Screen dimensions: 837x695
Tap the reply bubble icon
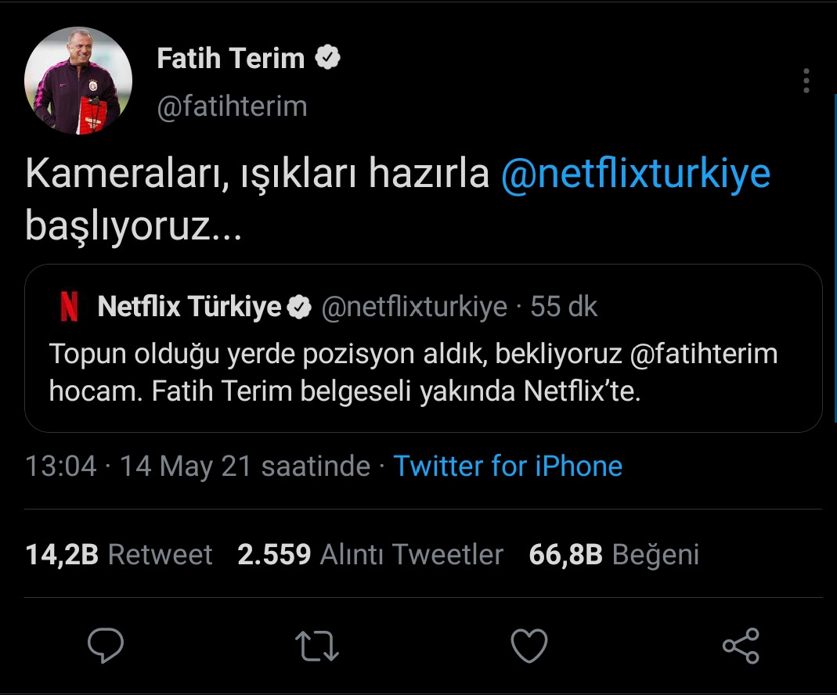pyautogui.click(x=106, y=646)
